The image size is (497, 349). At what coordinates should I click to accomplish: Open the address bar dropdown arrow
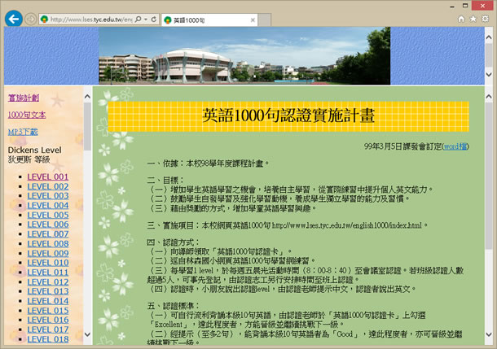point(146,20)
